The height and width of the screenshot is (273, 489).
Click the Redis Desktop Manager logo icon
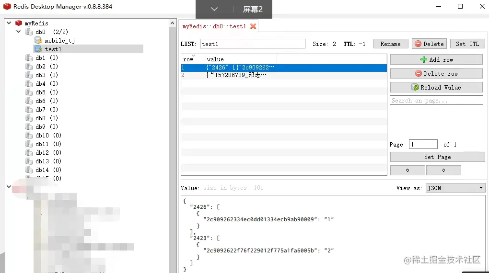tap(7, 6)
